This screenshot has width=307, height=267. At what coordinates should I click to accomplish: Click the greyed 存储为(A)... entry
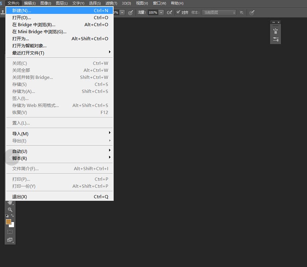pos(60,91)
